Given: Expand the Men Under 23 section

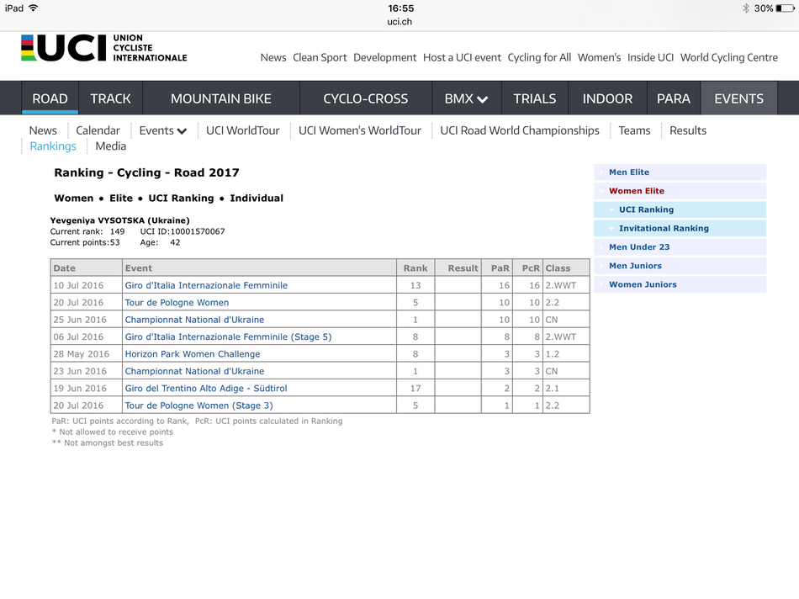Looking at the screenshot, I should (680, 246).
